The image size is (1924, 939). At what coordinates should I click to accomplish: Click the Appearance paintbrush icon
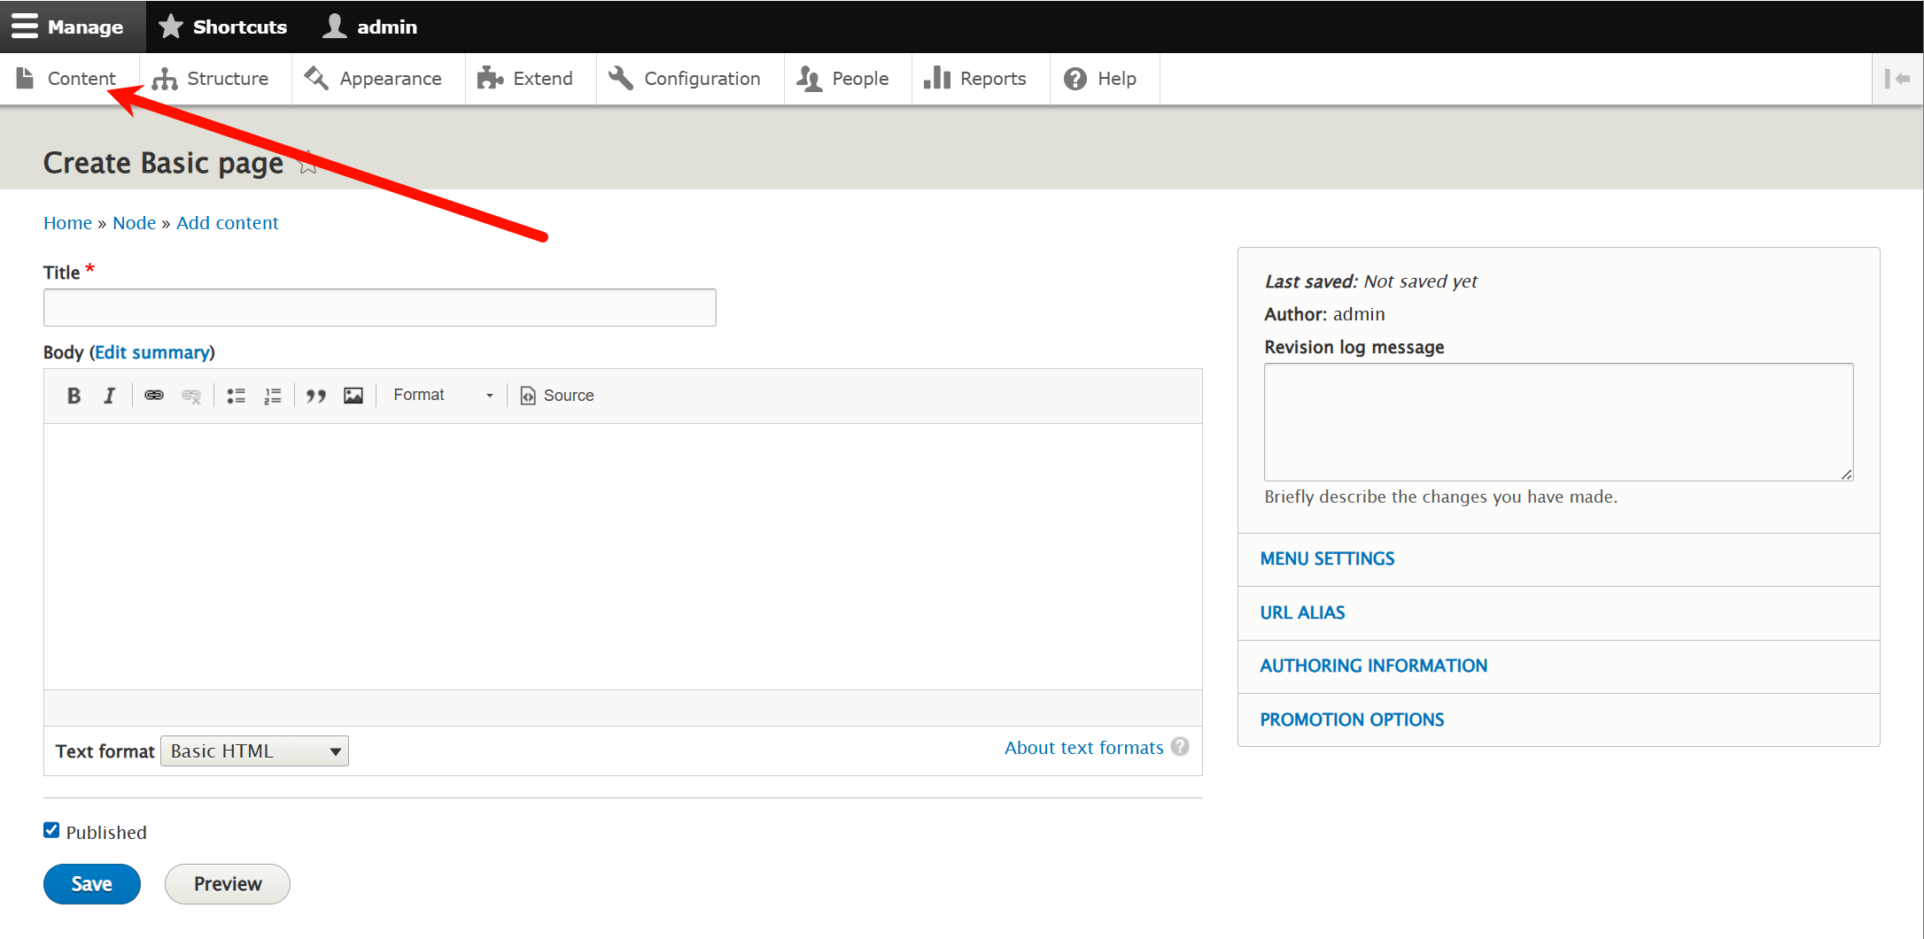(316, 79)
